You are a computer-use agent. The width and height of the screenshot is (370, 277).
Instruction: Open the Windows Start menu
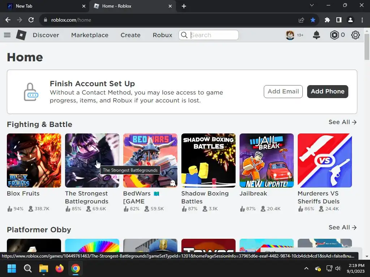click(12, 268)
